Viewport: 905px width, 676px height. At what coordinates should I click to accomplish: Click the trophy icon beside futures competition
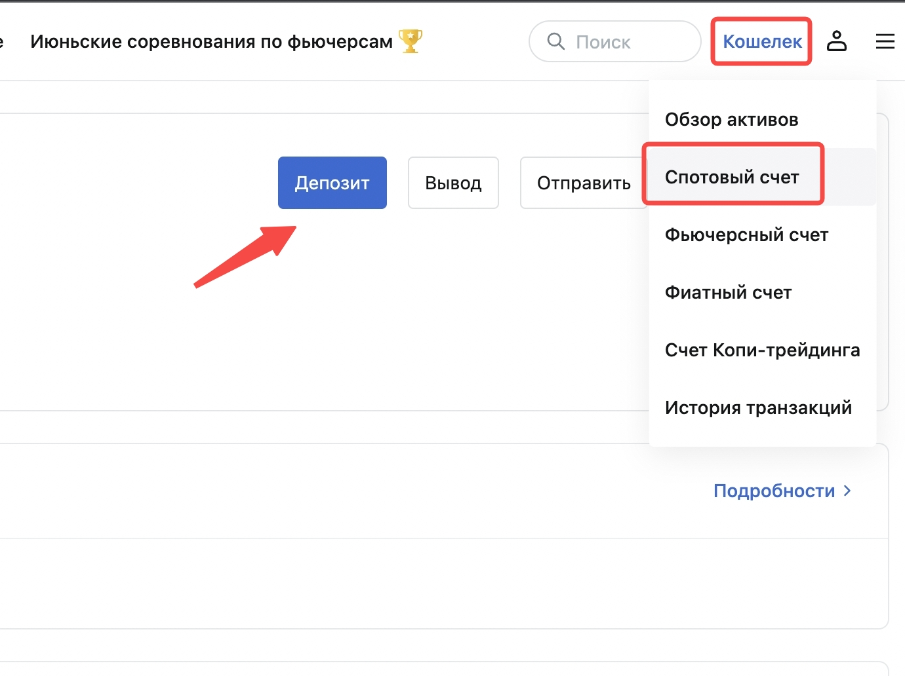(411, 41)
